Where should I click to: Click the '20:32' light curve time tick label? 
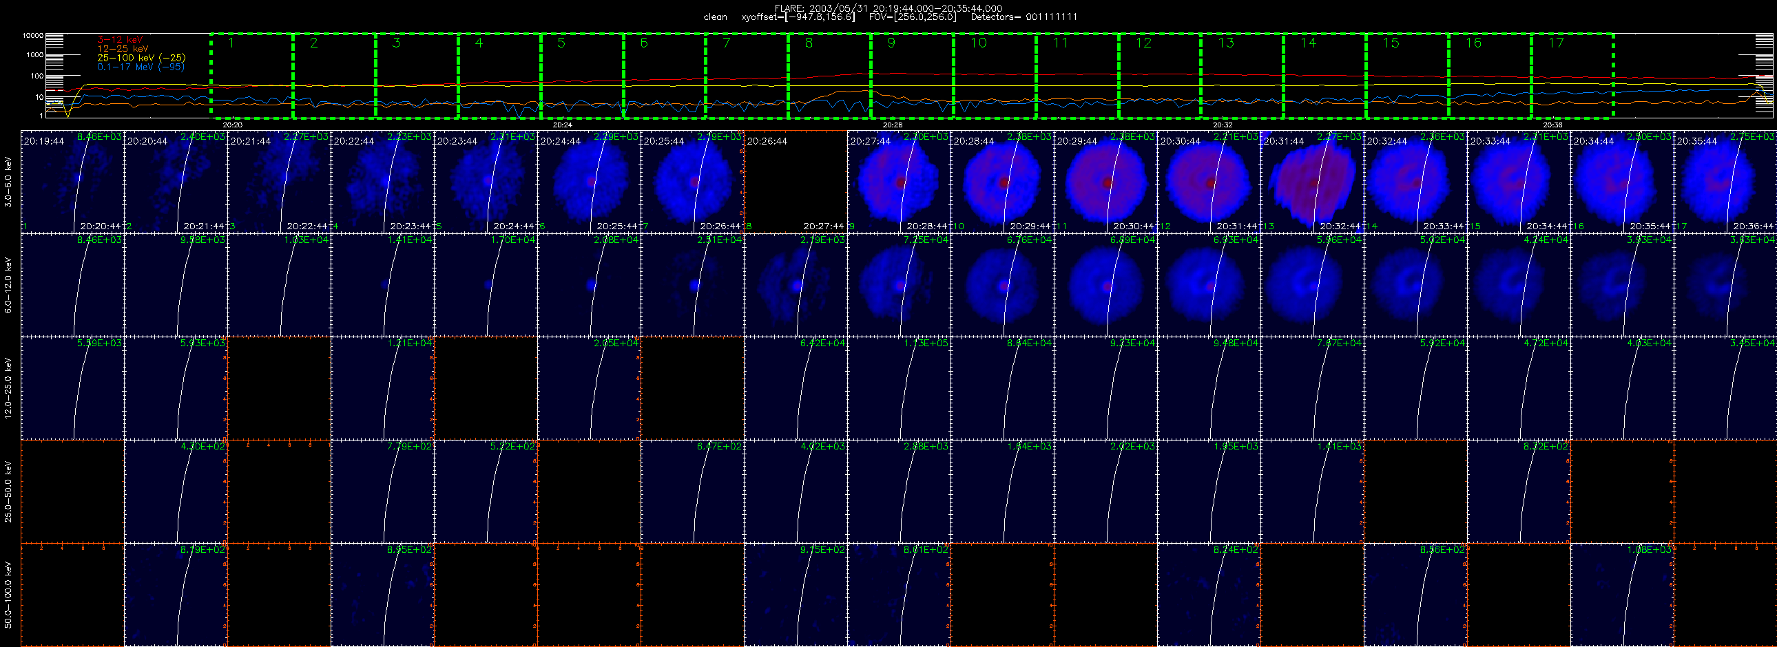pos(1223,125)
